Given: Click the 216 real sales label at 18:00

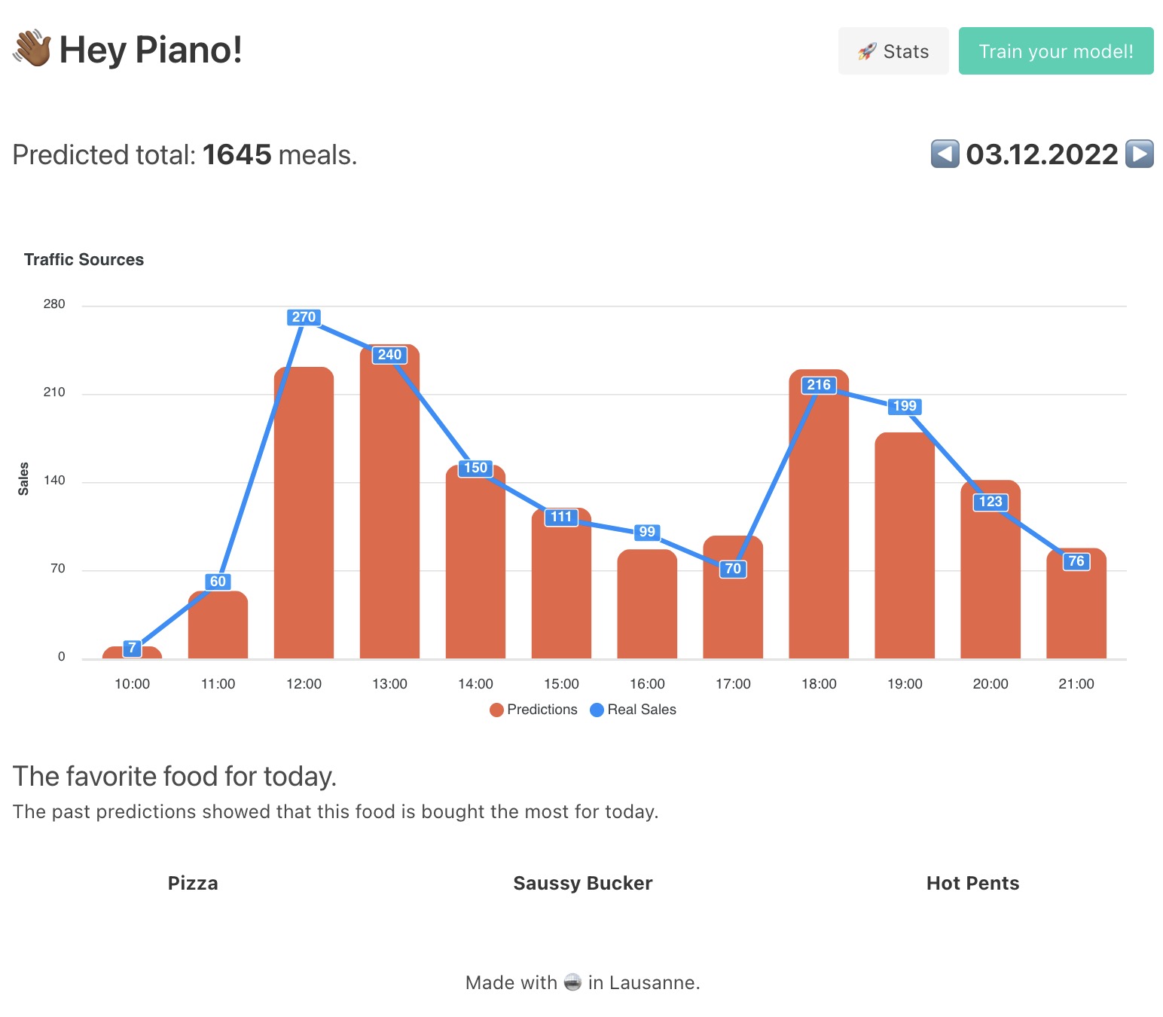Looking at the screenshot, I should pos(819,385).
